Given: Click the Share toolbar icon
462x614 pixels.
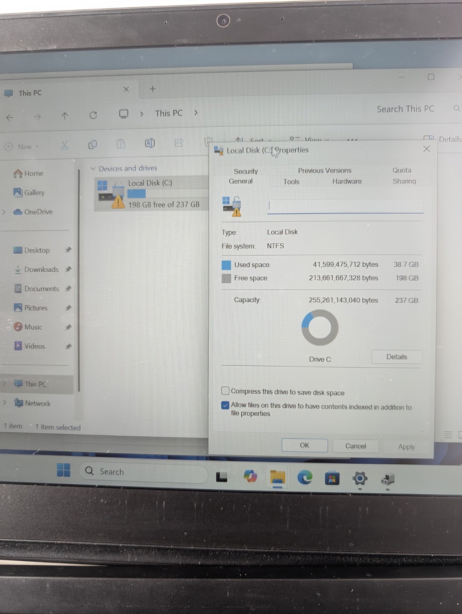Looking at the screenshot, I should tap(179, 143).
